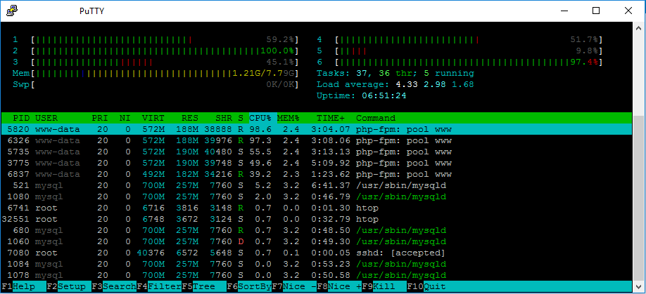Screen dimensions: 646x294
Task: Select the sshd: [accepted] process row
Action: (x=317, y=253)
